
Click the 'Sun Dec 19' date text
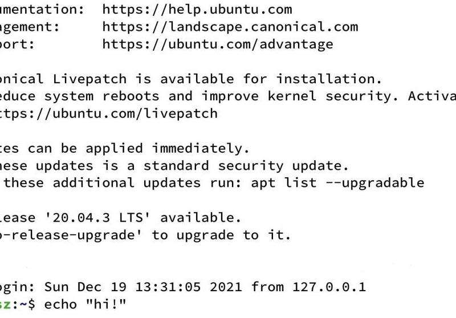pos(85,287)
